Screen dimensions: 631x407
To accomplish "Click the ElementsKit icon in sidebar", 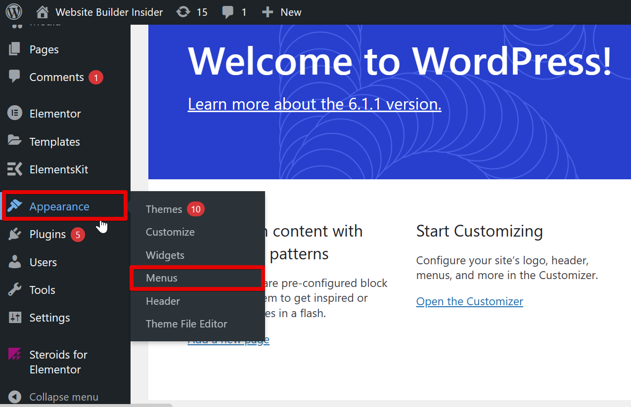I will coord(15,169).
